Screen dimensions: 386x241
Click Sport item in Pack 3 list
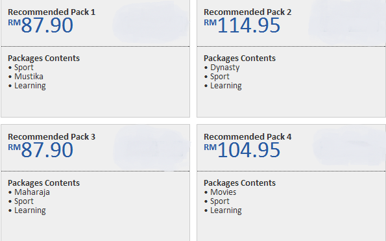point(24,201)
